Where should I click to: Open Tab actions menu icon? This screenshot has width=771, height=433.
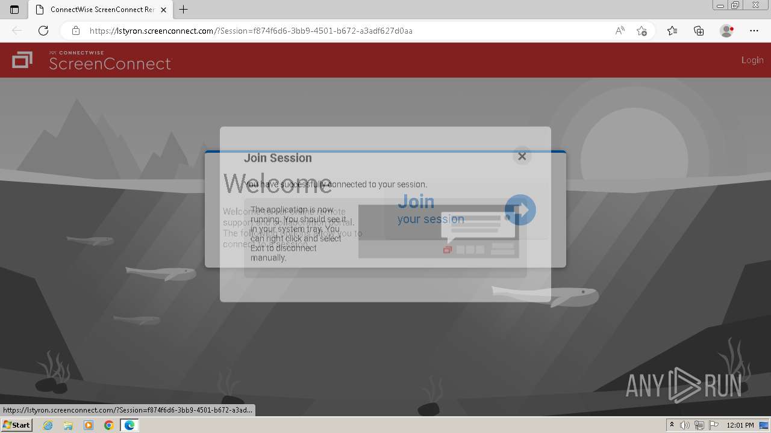14,10
